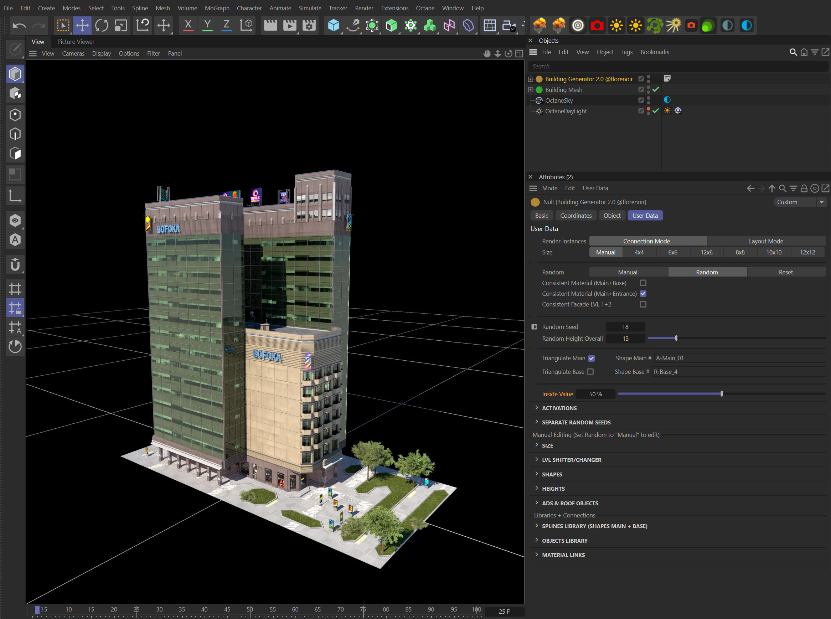Viewport: 831px width, 619px height.
Task: Expand the Building Mesh tree item
Action: pyautogui.click(x=530, y=89)
